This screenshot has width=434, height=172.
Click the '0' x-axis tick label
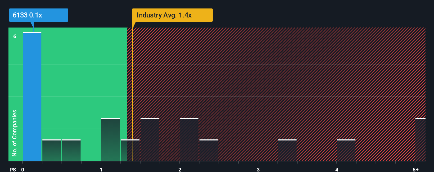pyautogui.click(x=23, y=170)
